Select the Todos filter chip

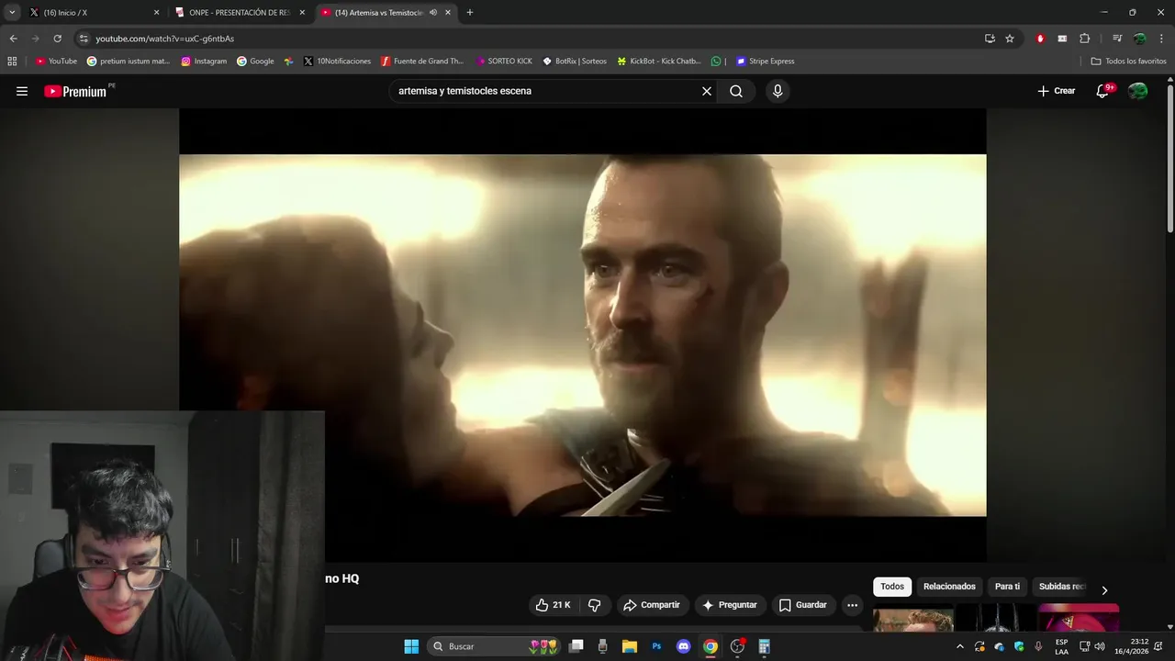(892, 587)
